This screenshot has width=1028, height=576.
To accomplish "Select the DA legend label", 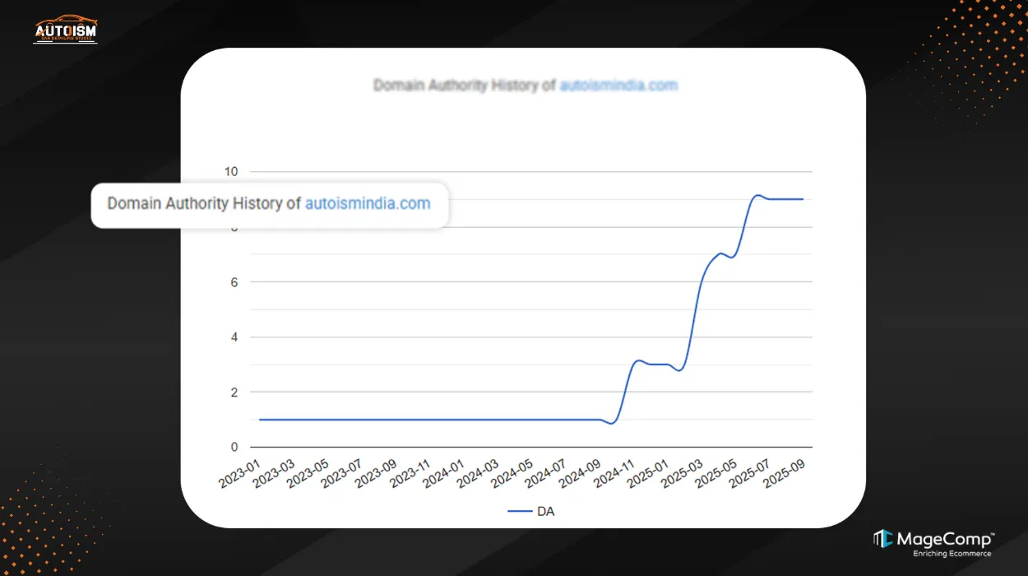I will coord(545,511).
